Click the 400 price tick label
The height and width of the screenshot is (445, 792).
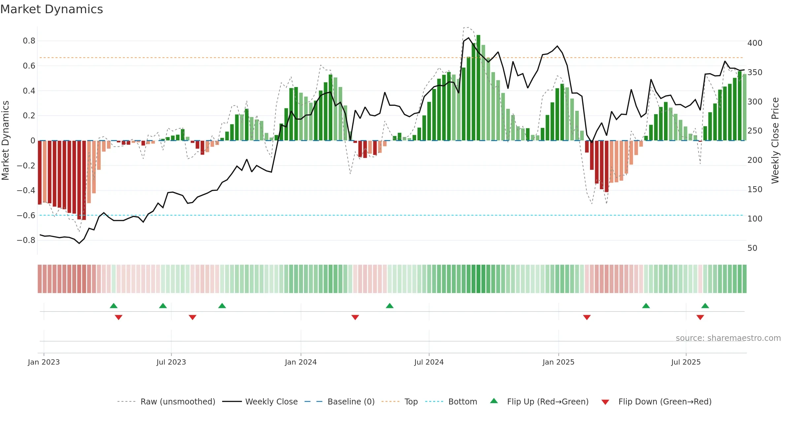click(755, 43)
